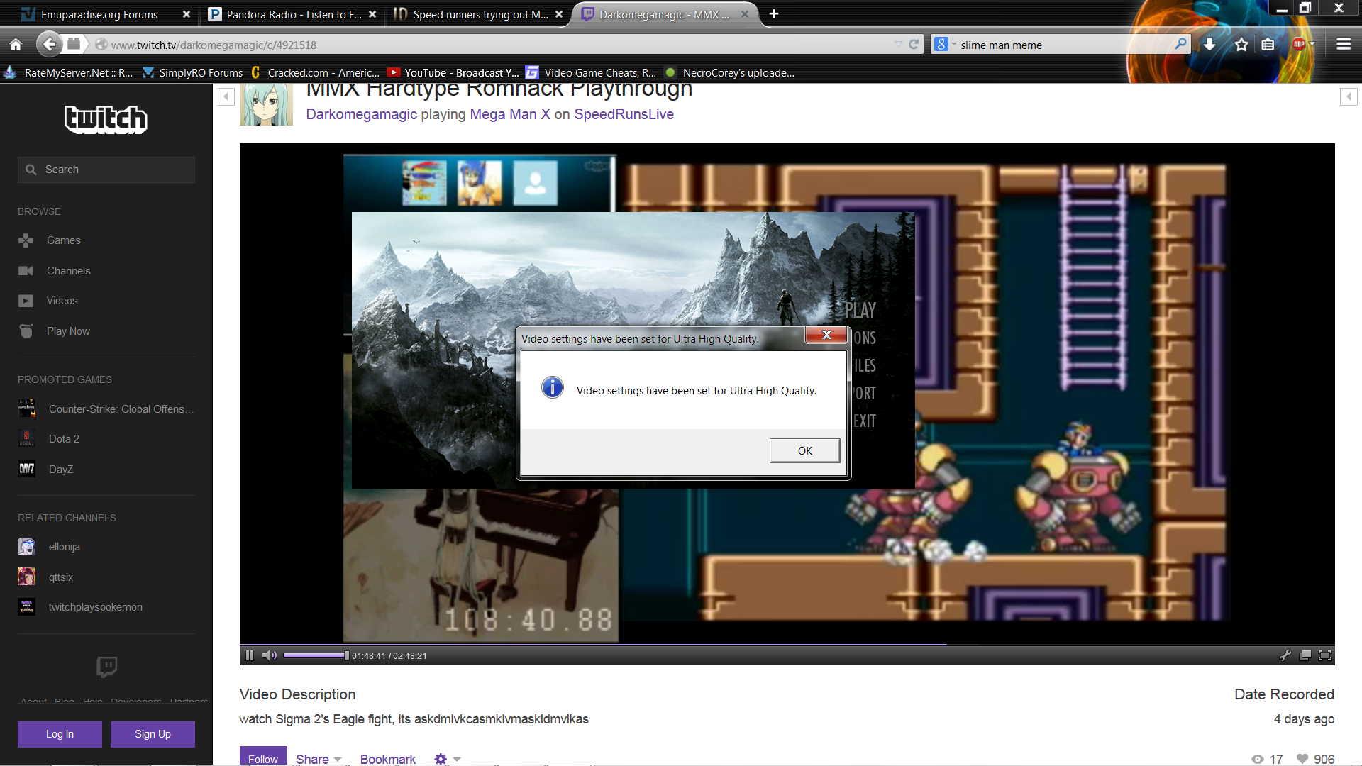Click the Log In button
This screenshot has height=766, width=1362.
[60, 734]
